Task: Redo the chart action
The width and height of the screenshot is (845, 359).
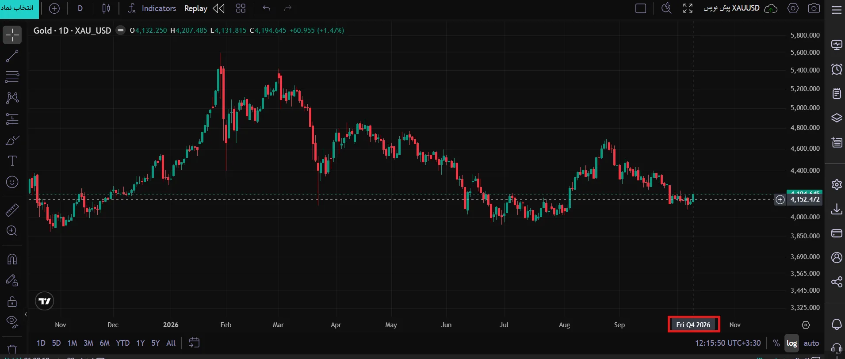Action: tap(288, 8)
